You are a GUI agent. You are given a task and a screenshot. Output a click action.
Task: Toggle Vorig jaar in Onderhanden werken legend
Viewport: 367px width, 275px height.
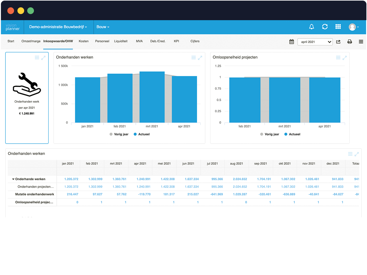coord(119,134)
